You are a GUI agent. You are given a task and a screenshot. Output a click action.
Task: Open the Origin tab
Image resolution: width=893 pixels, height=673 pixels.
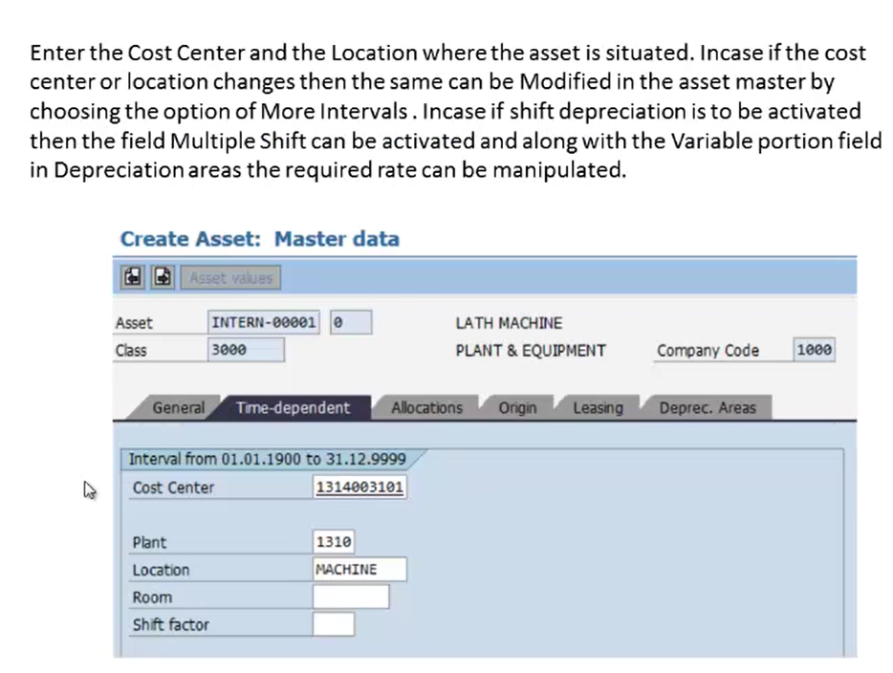coord(517,407)
